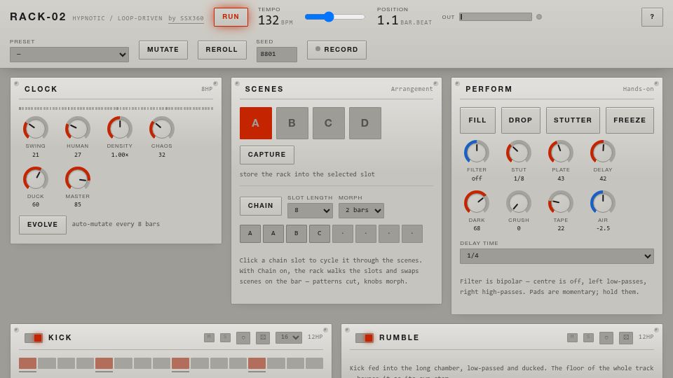Screen dimensions: 673x378
Task: Click the RUMBLE circle icon button
Action: [x=606, y=337]
